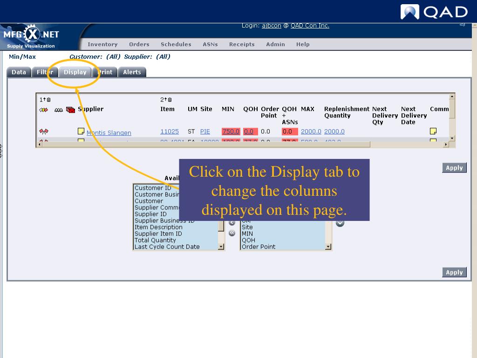Open the Inventory menu
This screenshot has height=358, width=477.
[x=102, y=44]
